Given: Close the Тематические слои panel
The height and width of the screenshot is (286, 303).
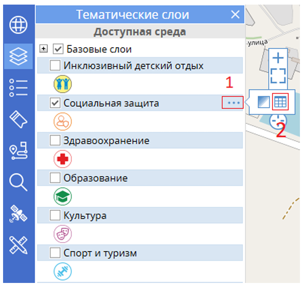Looking at the screenshot, I should [235, 15].
